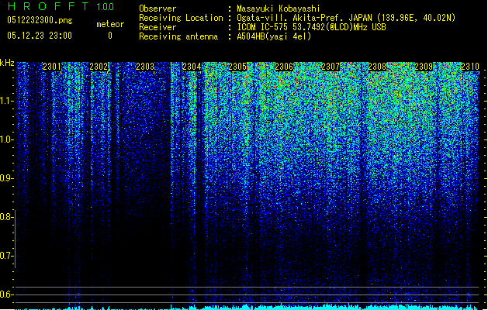Click the Observer field label
Screen dimensions: 488x310
tap(157, 9)
